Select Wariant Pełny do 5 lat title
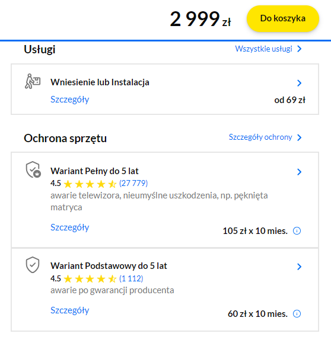 pyautogui.click(x=94, y=171)
